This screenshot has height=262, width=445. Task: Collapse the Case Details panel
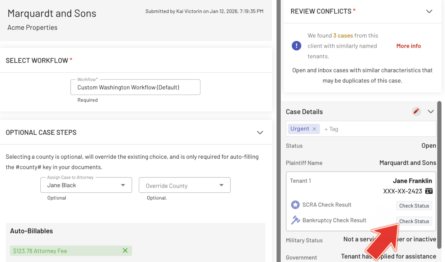point(431,111)
